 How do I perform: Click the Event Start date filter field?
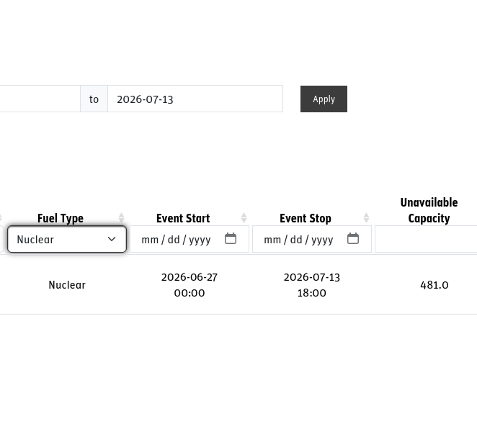190,239
